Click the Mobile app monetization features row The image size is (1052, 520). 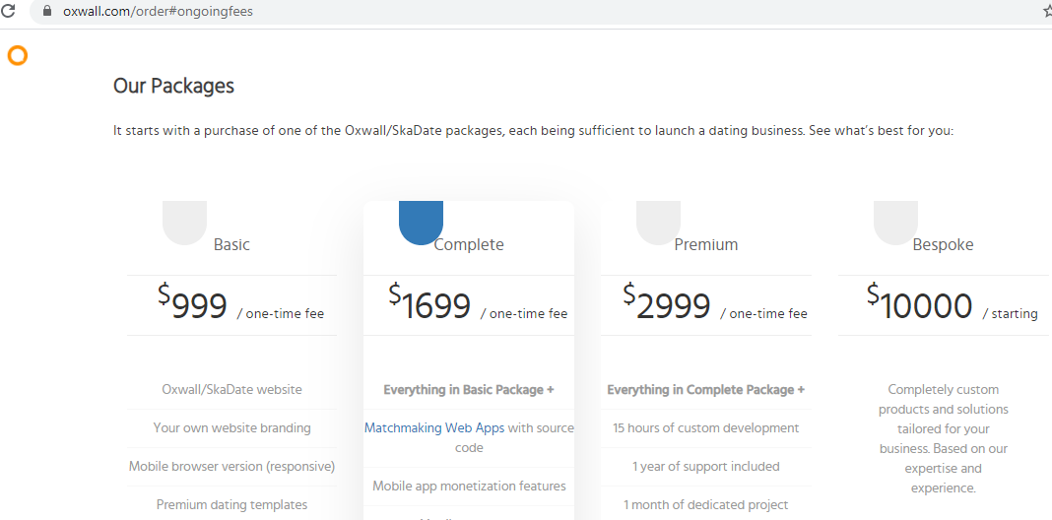click(x=469, y=487)
